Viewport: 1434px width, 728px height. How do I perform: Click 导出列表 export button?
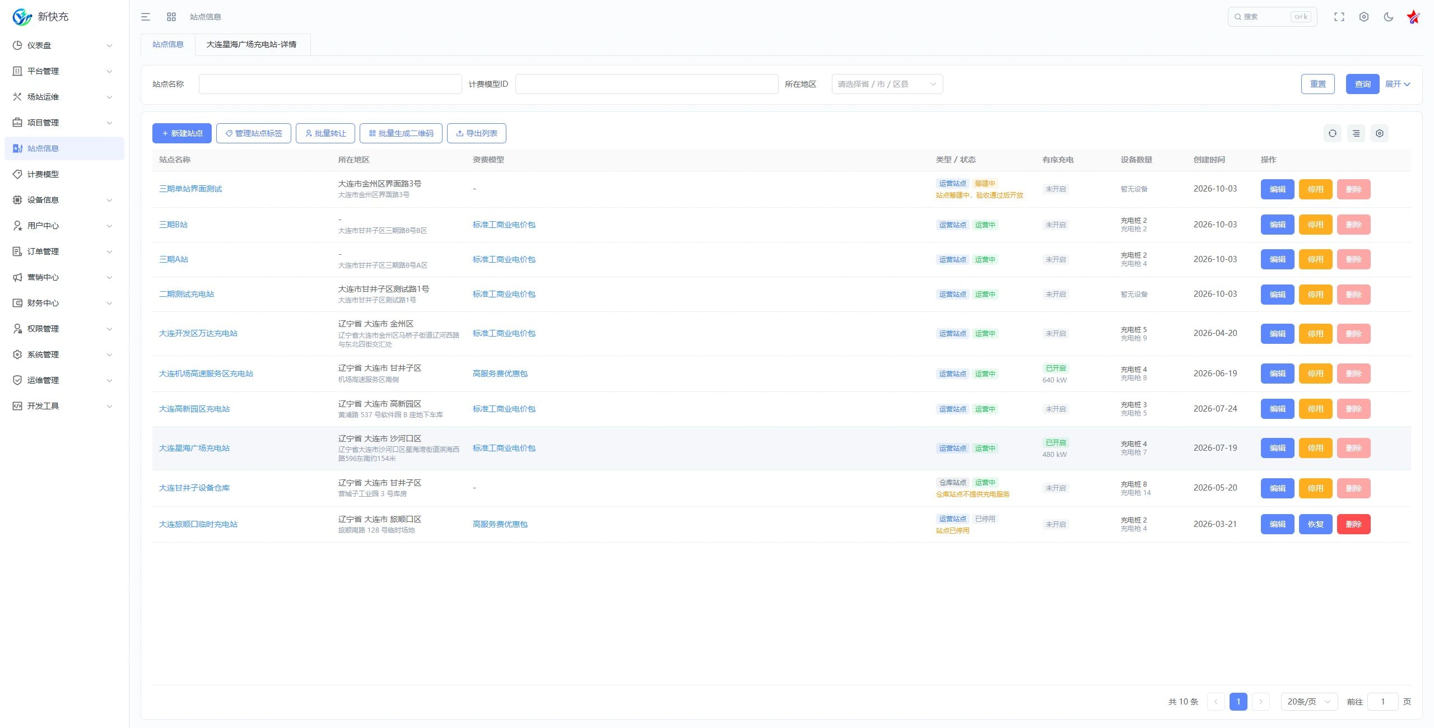(477, 133)
